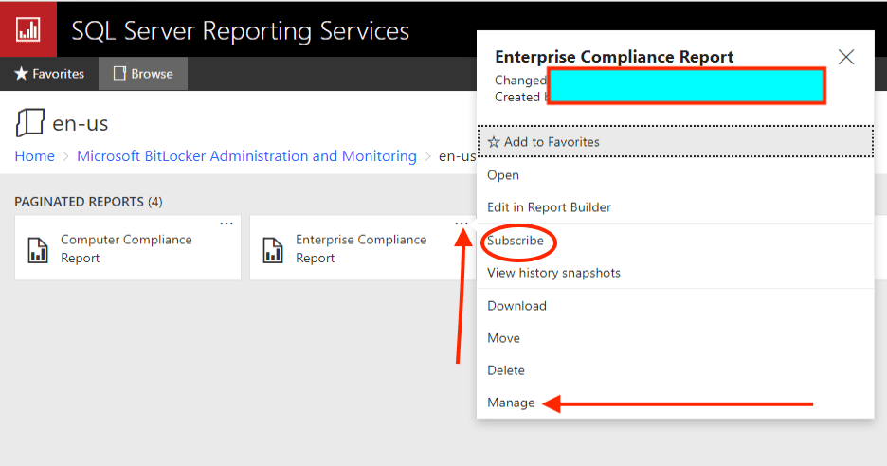This screenshot has width=887, height=466.
Task: Open the Enterprise Compliance Report ellipsis menu
Action: pos(462,224)
